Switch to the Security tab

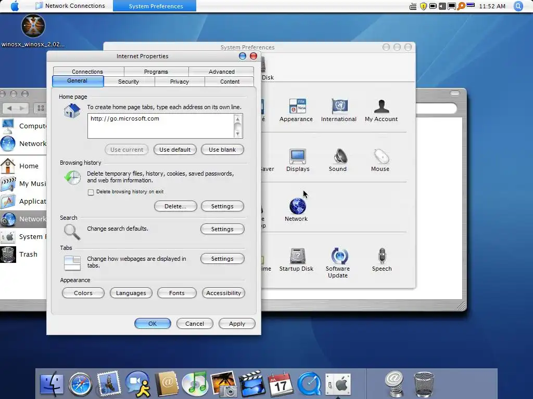(129, 82)
